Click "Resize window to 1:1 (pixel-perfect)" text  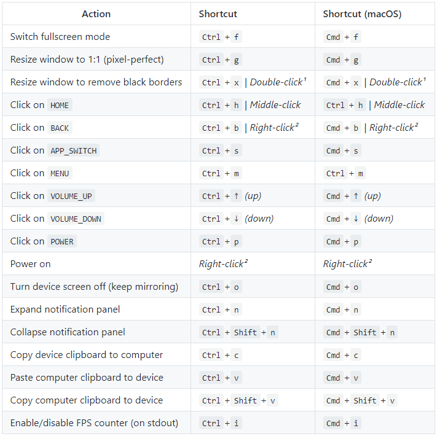[87, 60]
